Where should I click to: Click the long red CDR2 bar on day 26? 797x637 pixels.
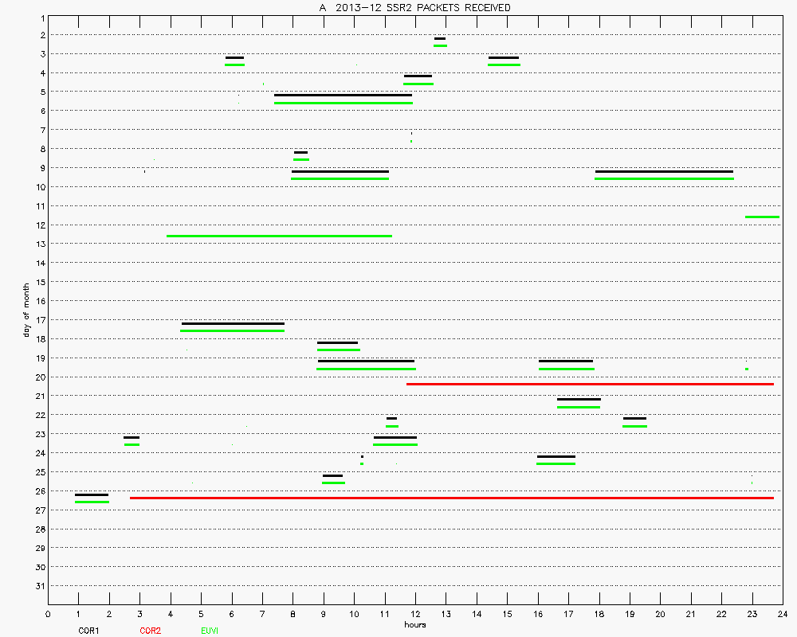point(451,498)
